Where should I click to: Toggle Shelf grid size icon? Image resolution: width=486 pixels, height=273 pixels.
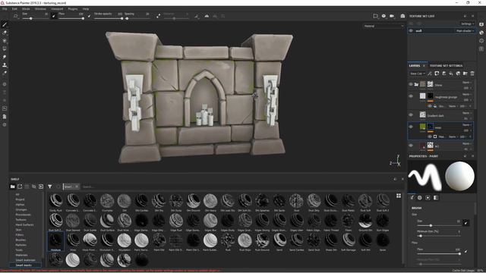pyautogui.click(x=399, y=196)
